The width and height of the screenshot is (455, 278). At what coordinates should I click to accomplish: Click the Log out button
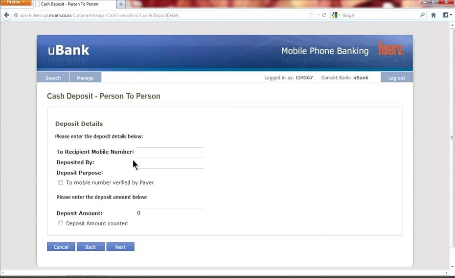click(396, 78)
